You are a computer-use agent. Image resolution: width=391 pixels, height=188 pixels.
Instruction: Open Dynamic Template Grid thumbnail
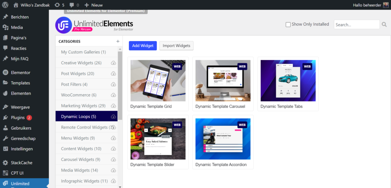[158, 81]
